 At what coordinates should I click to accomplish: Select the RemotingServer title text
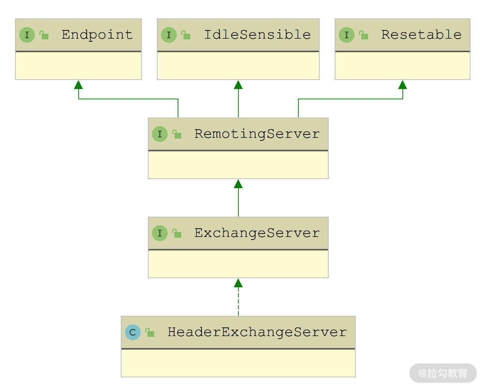point(257,134)
